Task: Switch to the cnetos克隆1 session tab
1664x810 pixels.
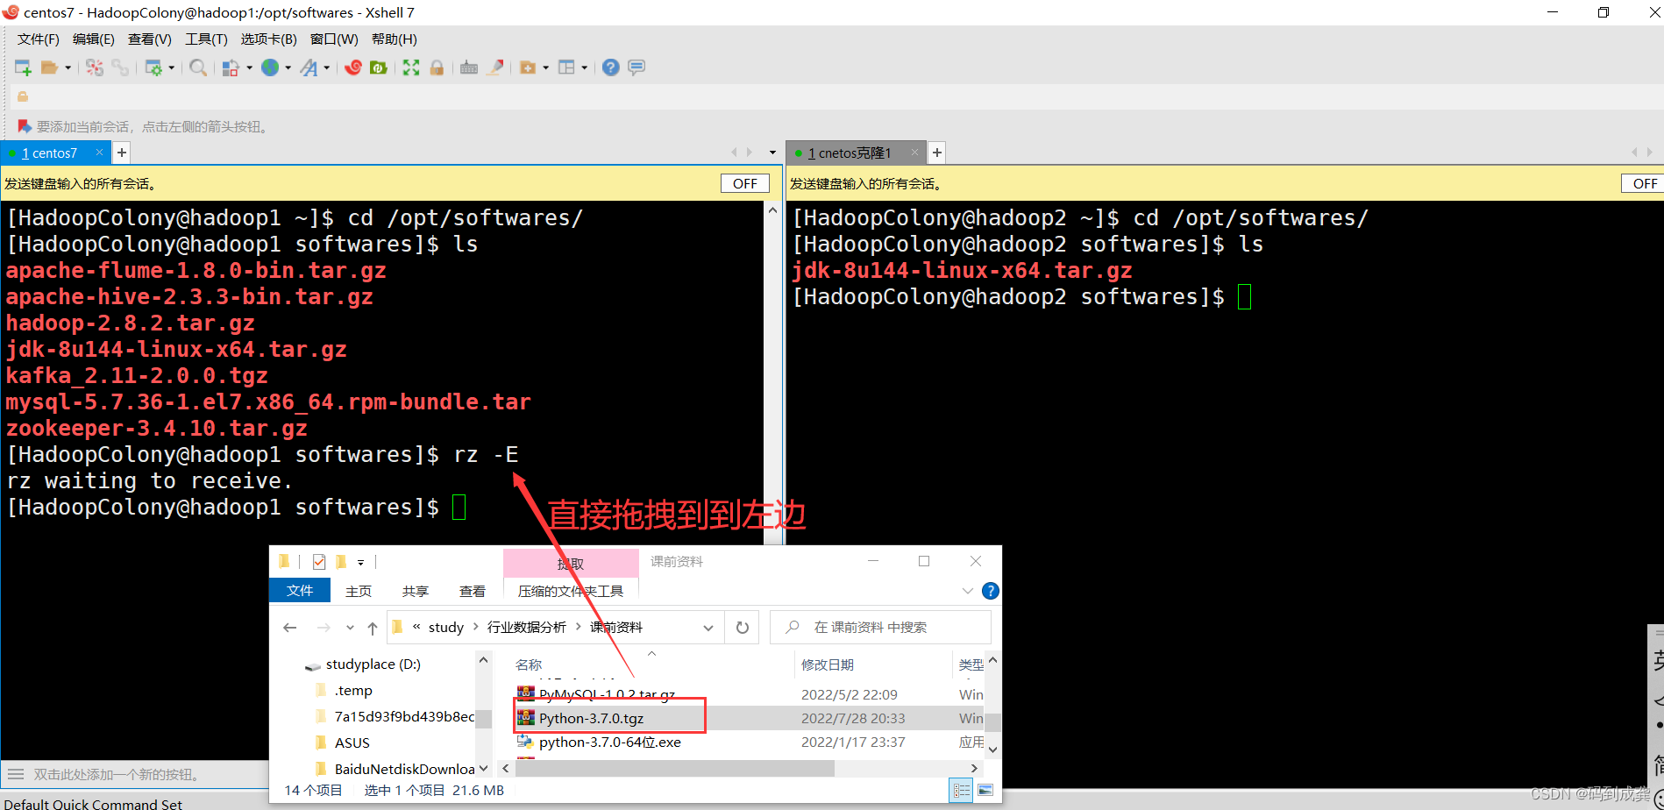Action: (x=855, y=152)
